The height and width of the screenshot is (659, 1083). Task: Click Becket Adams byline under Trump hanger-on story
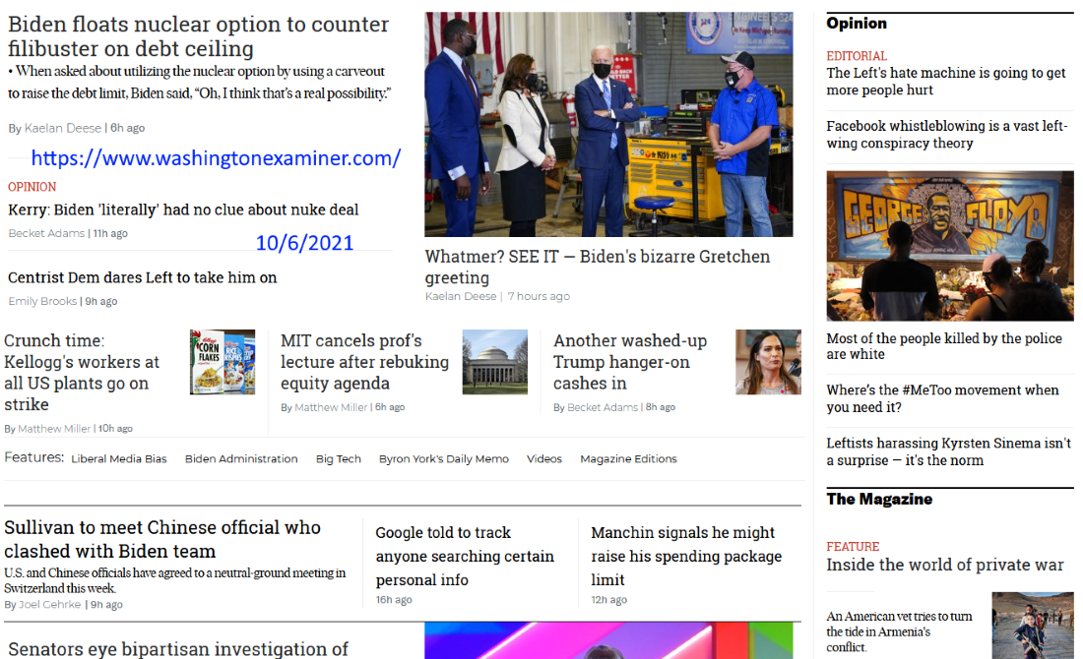pyautogui.click(x=603, y=407)
